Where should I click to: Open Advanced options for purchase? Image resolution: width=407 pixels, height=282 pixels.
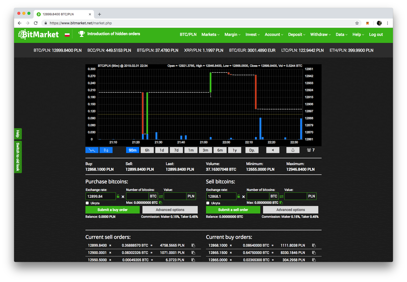170,210
